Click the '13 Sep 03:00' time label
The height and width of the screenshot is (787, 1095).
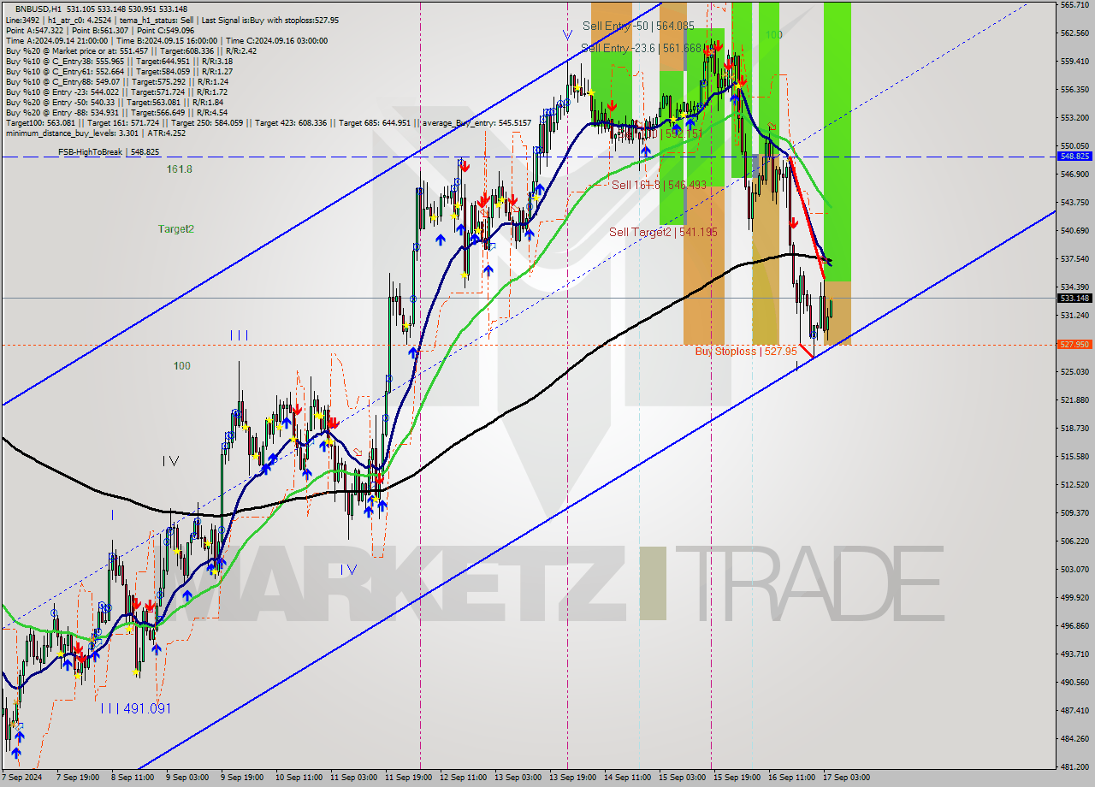pos(518,778)
